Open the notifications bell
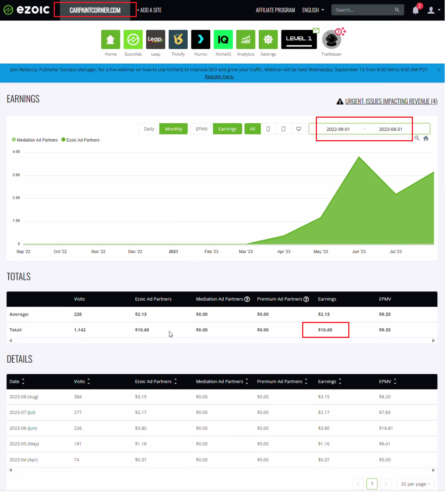This screenshot has height=496, width=445. [416, 10]
